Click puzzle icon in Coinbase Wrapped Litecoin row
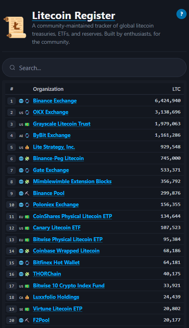Screen dimensions: 189x328 click(x=27, y=251)
